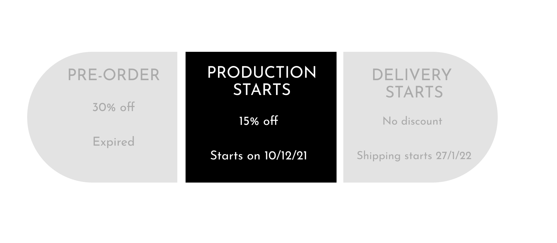Click the word PRODUCTION in the black box
This screenshot has height=243, width=557.
262,73
